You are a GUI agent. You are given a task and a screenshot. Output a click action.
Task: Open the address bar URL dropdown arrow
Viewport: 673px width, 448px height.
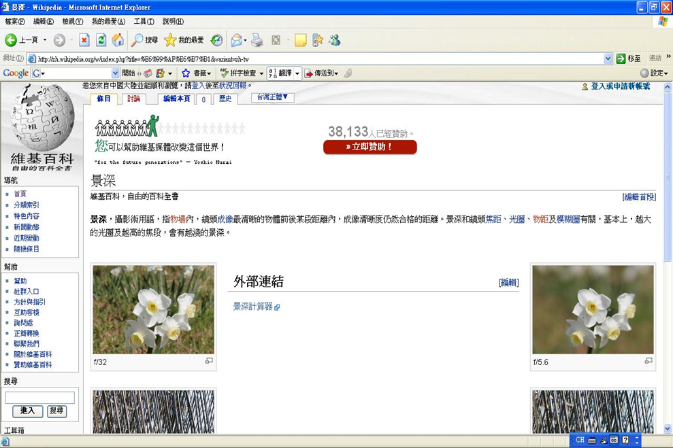point(608,58)
